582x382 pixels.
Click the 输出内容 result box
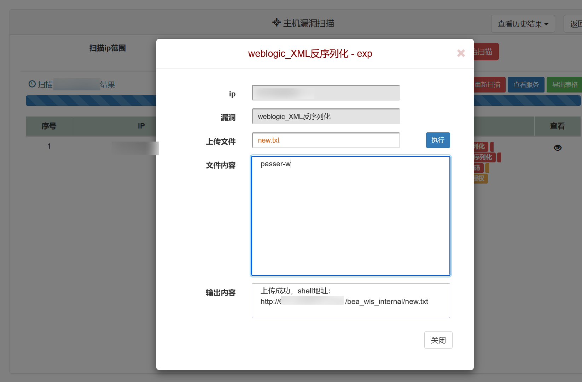(x=351, y=301)
